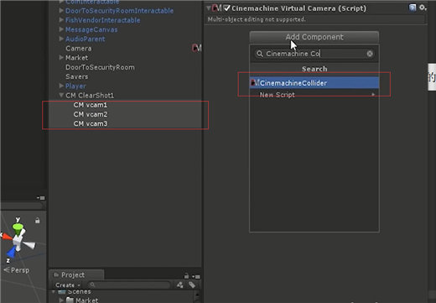Click the search-by-label tag icon
This screenshot has width=436, height=303.
click(192, 285)
